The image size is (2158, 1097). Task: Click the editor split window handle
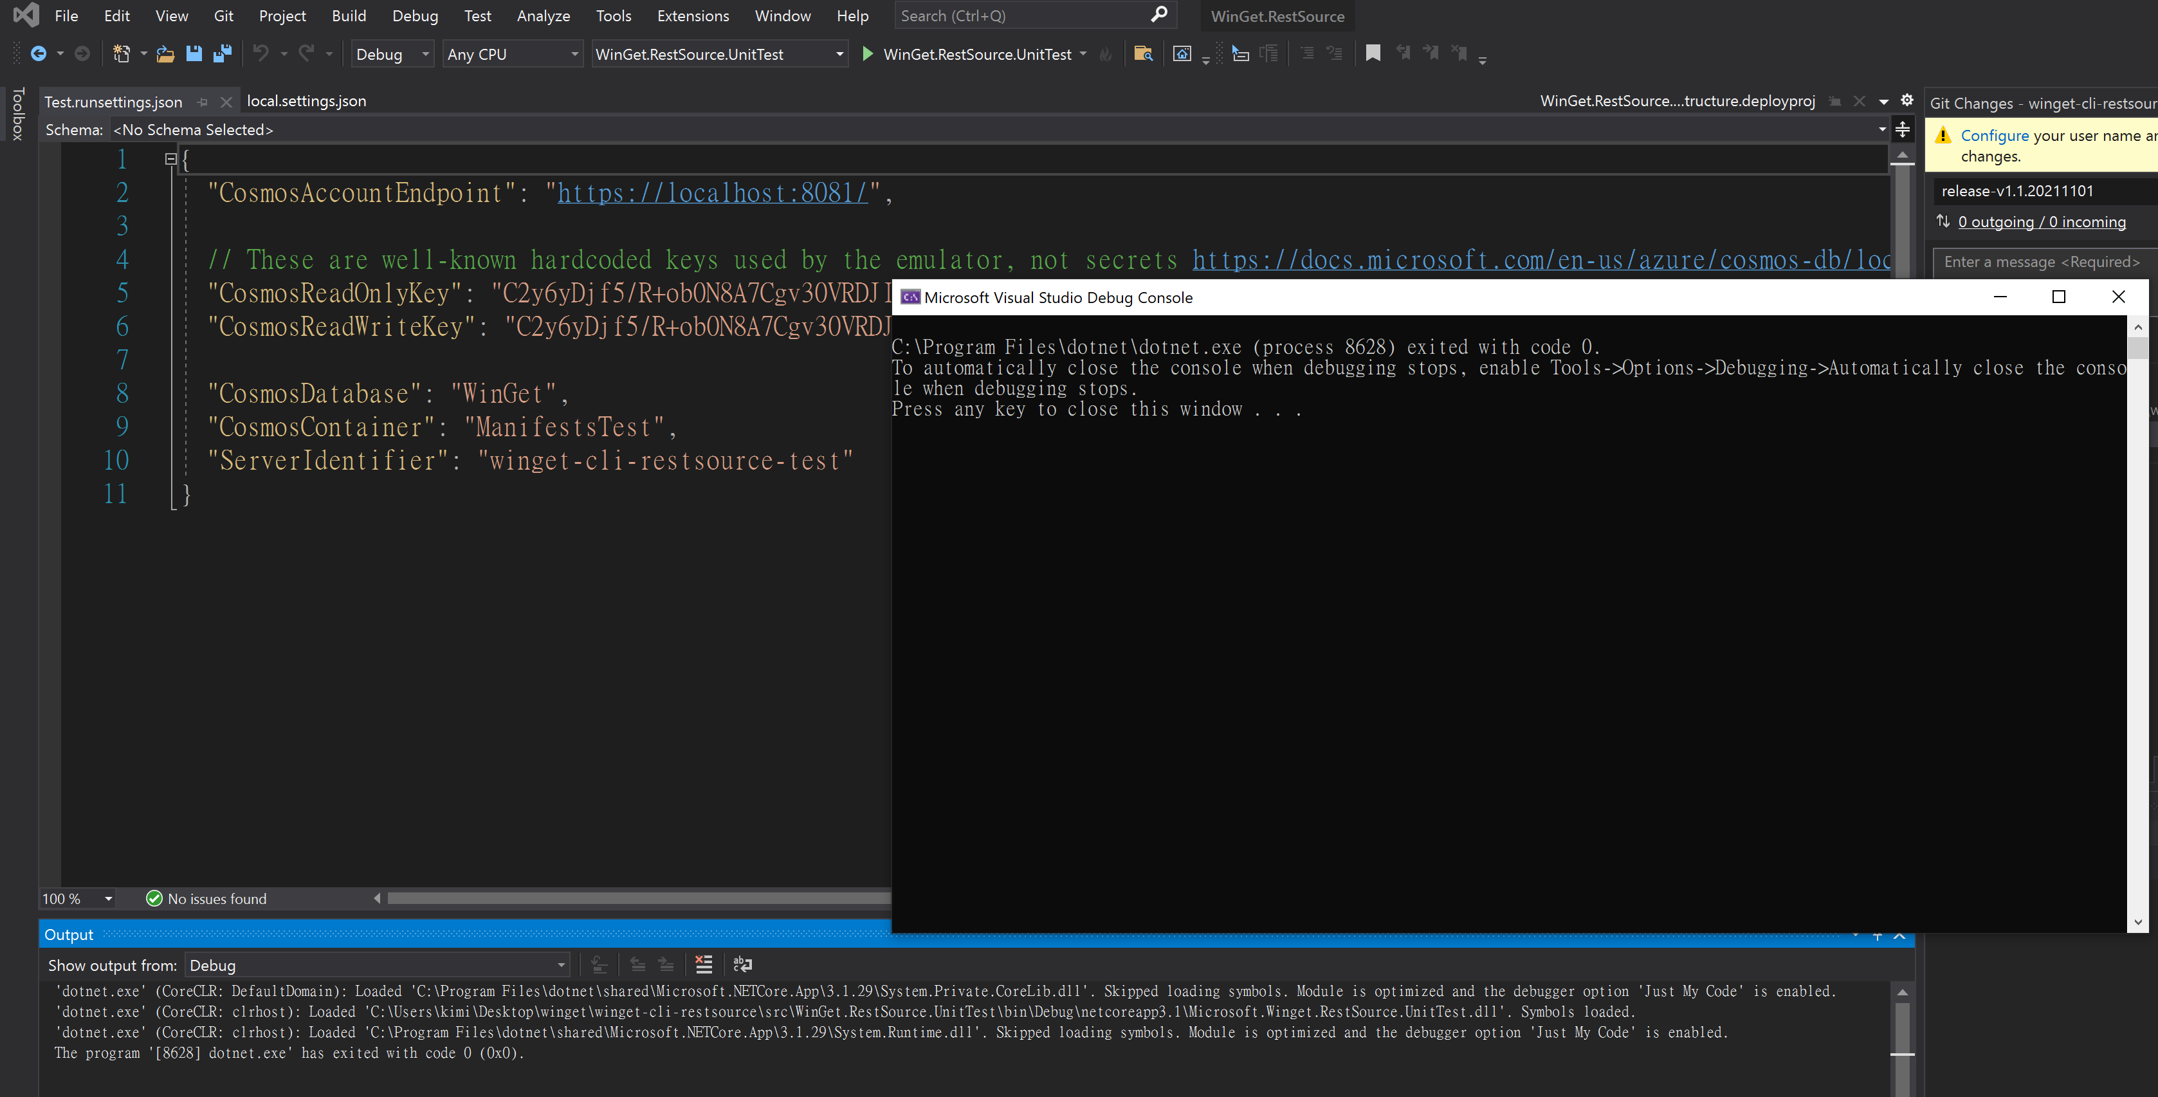point(1903,130)
